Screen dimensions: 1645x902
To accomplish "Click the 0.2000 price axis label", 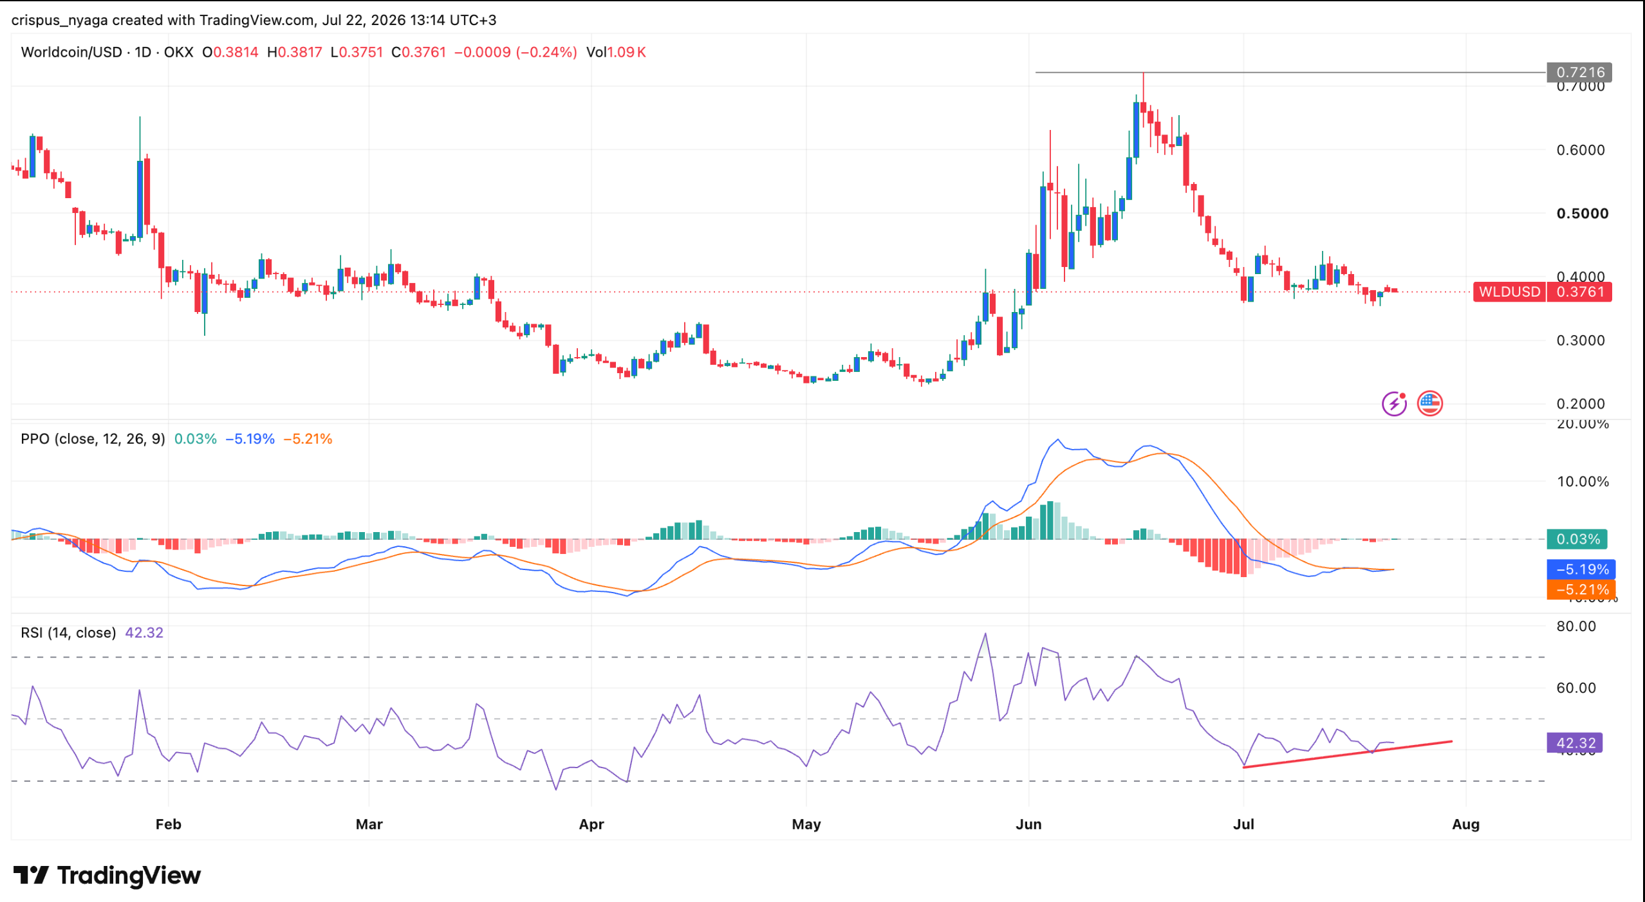I will (x=1581, y=404).
